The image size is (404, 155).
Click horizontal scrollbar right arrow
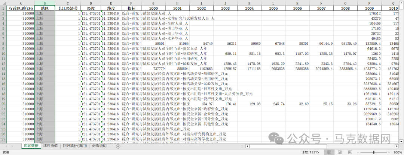pyautogui.click(x=397, y=146)
